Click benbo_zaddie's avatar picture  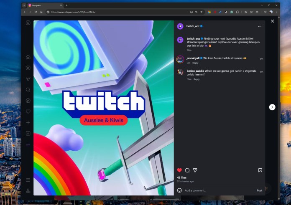tap(180, 72)
